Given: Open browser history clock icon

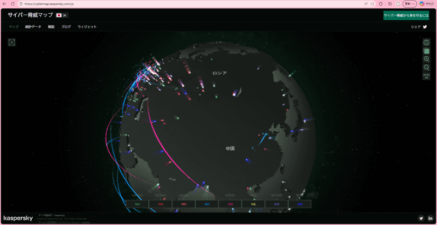Looking at the screenshot, I should [390, 4].
